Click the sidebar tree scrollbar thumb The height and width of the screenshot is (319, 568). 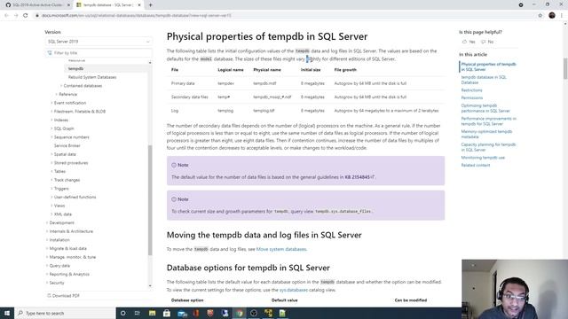(x=150, y=200)
